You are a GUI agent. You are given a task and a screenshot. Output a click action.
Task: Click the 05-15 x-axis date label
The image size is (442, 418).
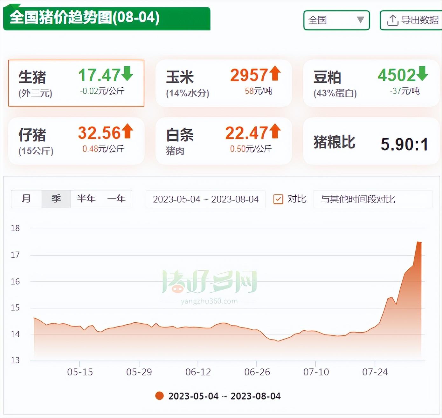click(80, 372)
